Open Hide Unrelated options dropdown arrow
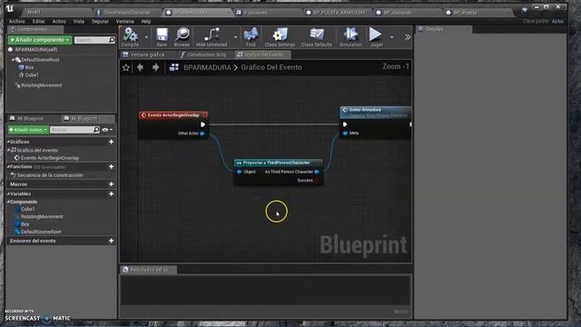This screenshot has height=327, width=581. (235, 37)
